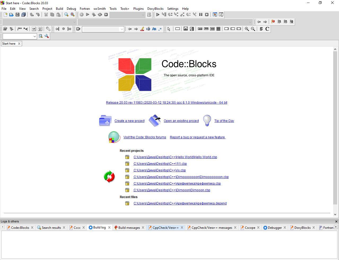Click the Zoom in magnifier icon
This screenshot has width=339, height=260.
click(x=247, y=29)
